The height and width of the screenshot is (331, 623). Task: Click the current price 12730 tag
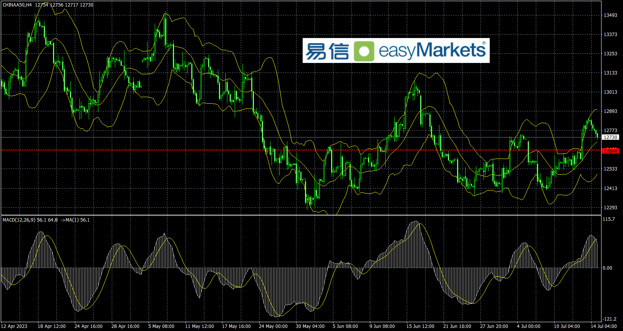[610, 137]
